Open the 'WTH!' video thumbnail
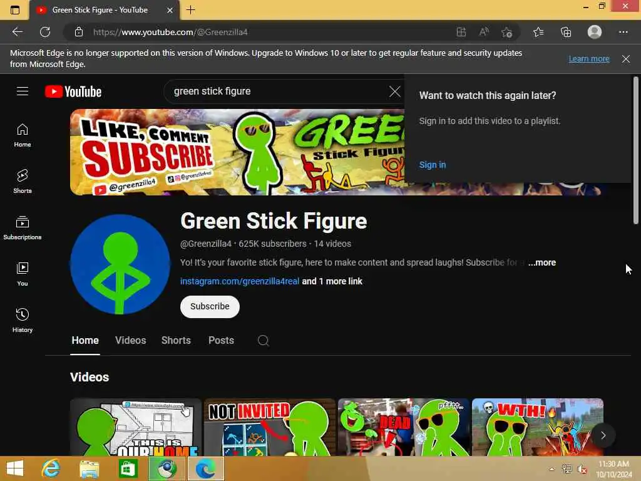Viewport: 641px width, 481px height. click(x=538, y=427)
